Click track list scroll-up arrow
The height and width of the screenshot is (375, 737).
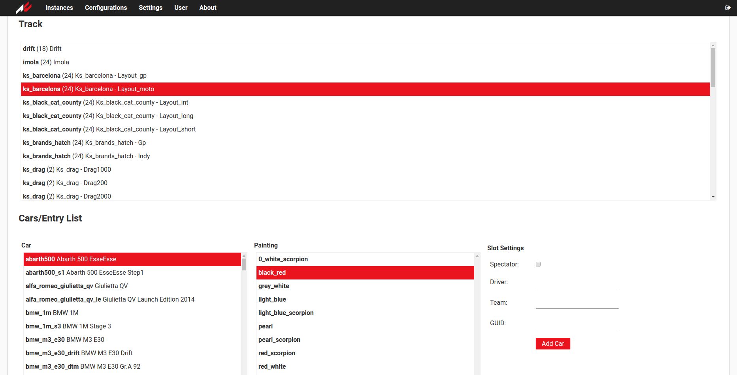coord(713,45)
